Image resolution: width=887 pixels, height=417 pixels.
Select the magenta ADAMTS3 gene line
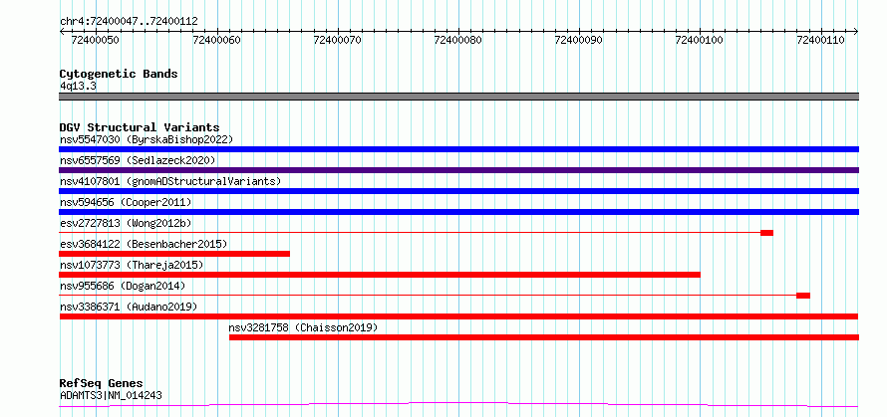(458, 404)
